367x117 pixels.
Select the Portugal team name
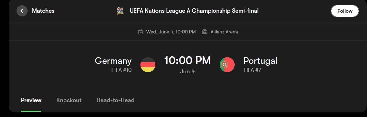point(260,61)
